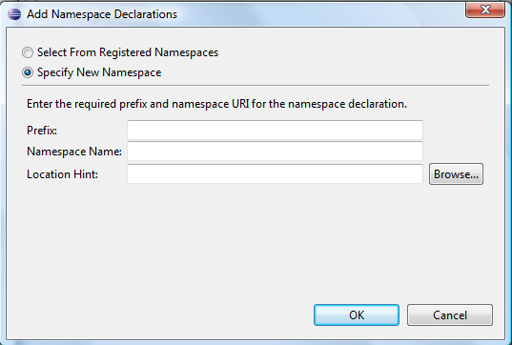This screenshot has height=345, width=512.
Task: Confirm with the OK button
Action: click(357, 315)
